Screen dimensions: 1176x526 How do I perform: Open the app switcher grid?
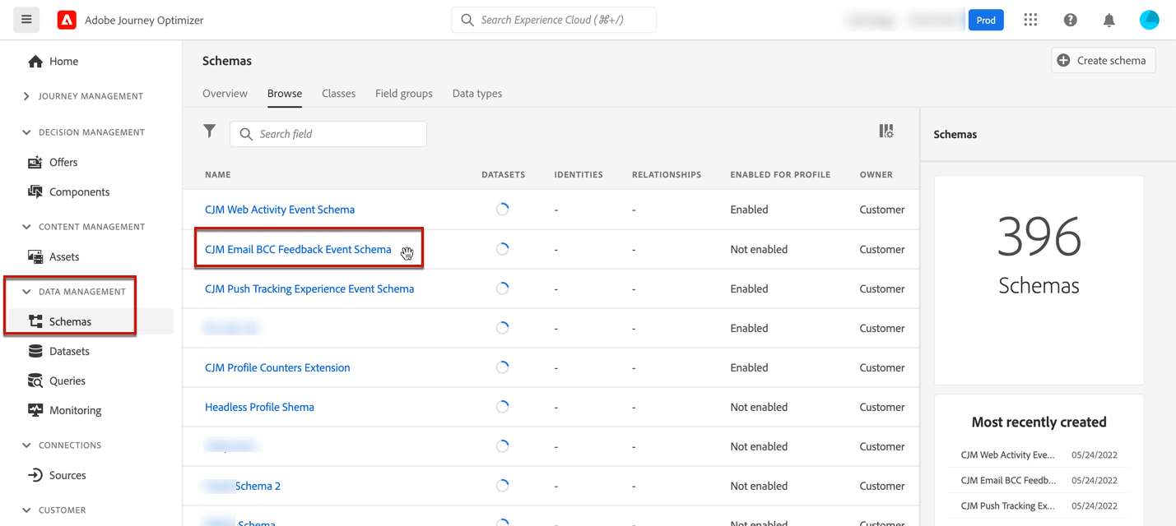tap(1030, 20)
